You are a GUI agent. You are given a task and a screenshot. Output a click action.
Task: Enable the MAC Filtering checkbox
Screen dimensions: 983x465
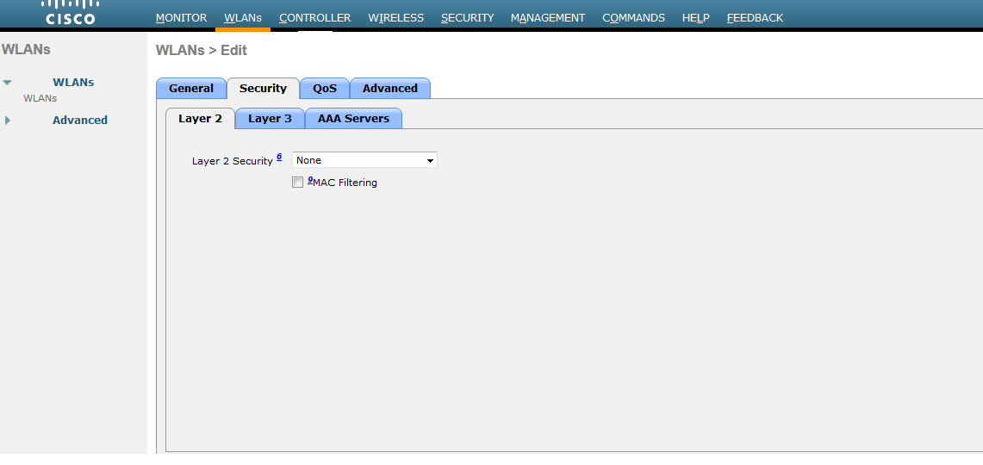pyautogui.click(x=298, y=183)
